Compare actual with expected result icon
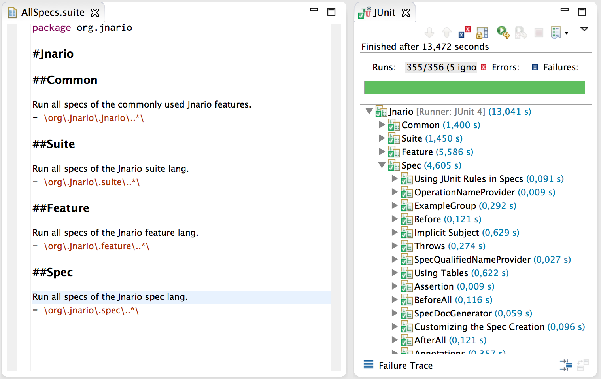This screenshot has height=379, width=601. pos(583,365)
